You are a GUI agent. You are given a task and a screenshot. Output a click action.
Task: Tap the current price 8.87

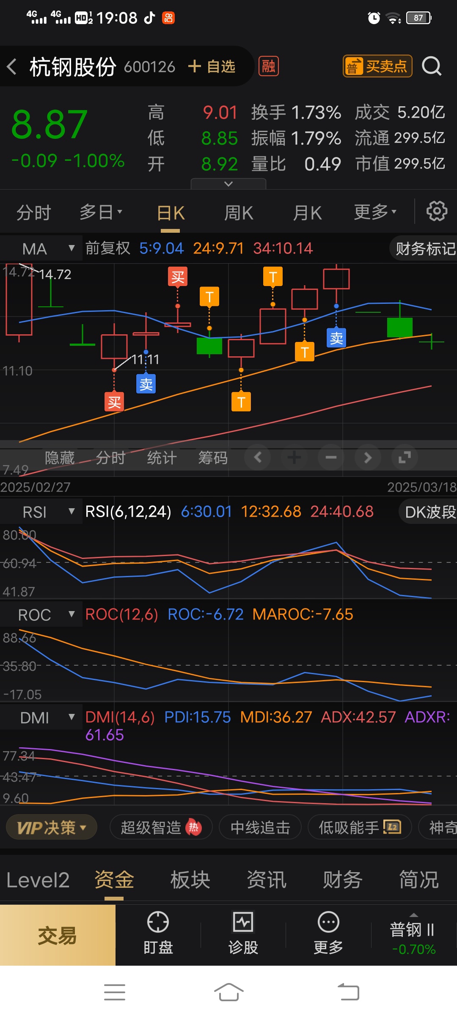click(x=50, y=124)
